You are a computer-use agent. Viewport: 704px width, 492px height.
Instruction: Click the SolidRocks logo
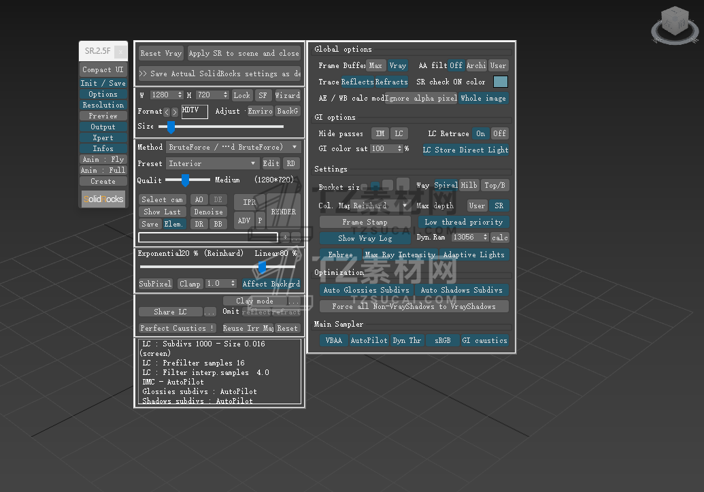pos(103,199)
